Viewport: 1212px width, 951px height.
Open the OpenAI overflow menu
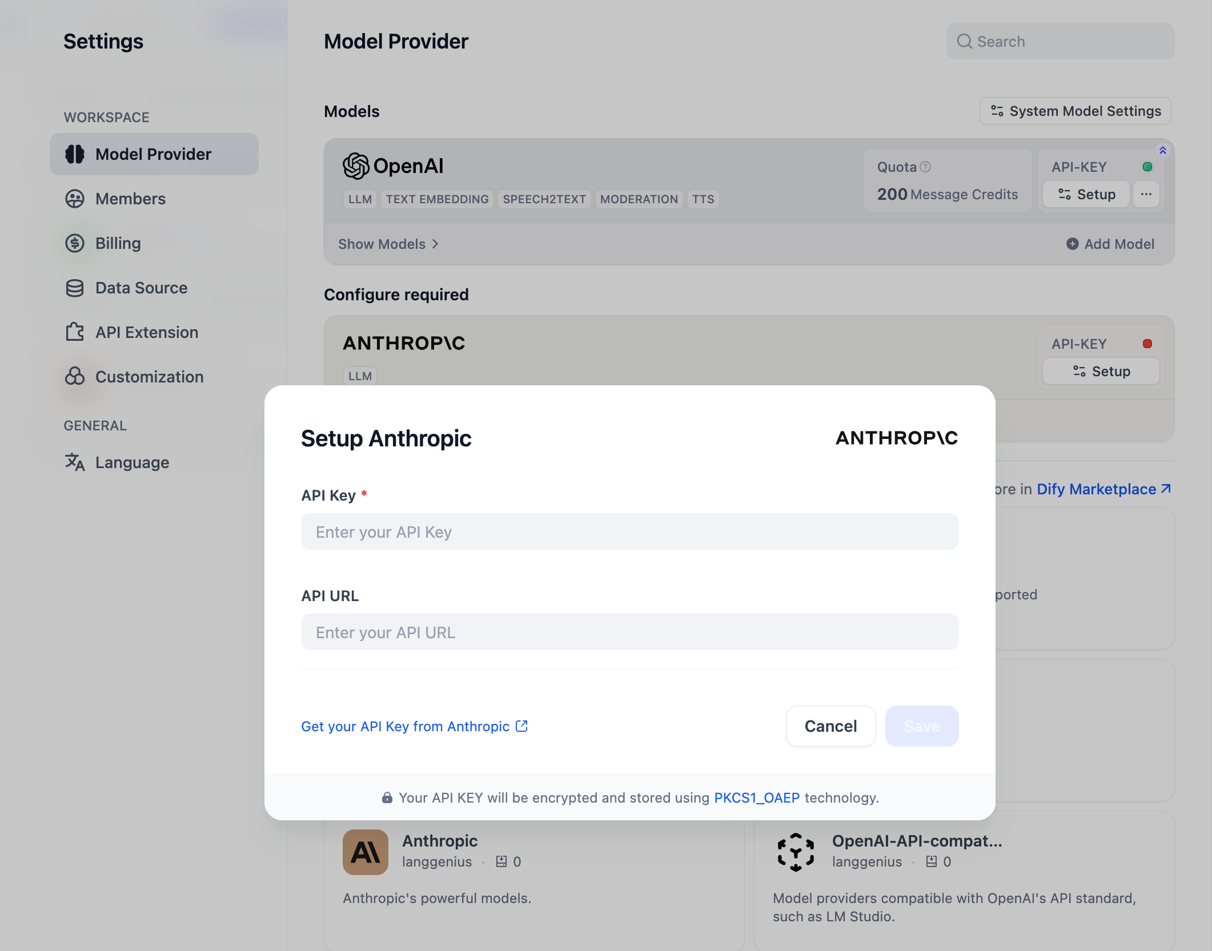point(1146,194)
